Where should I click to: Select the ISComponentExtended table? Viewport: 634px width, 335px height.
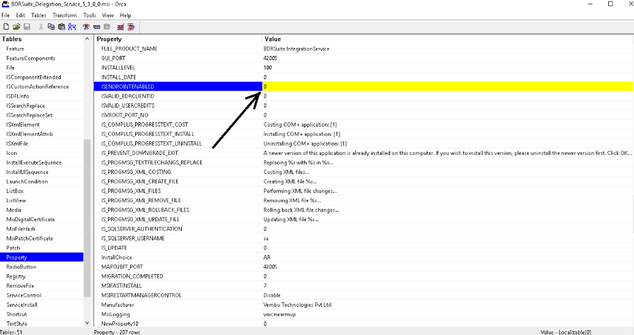pyautogui.click(x=34, y=77)
